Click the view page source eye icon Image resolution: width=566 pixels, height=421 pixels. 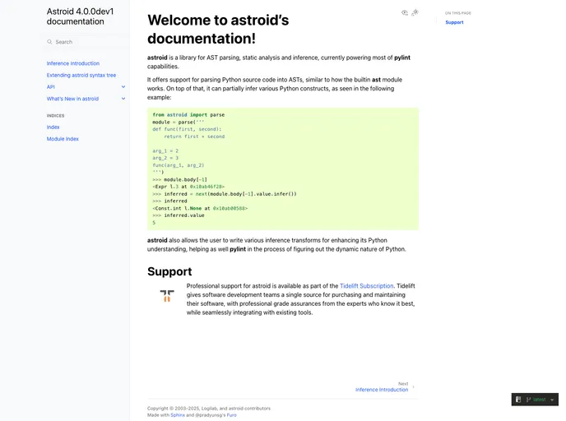coord(405,12)
